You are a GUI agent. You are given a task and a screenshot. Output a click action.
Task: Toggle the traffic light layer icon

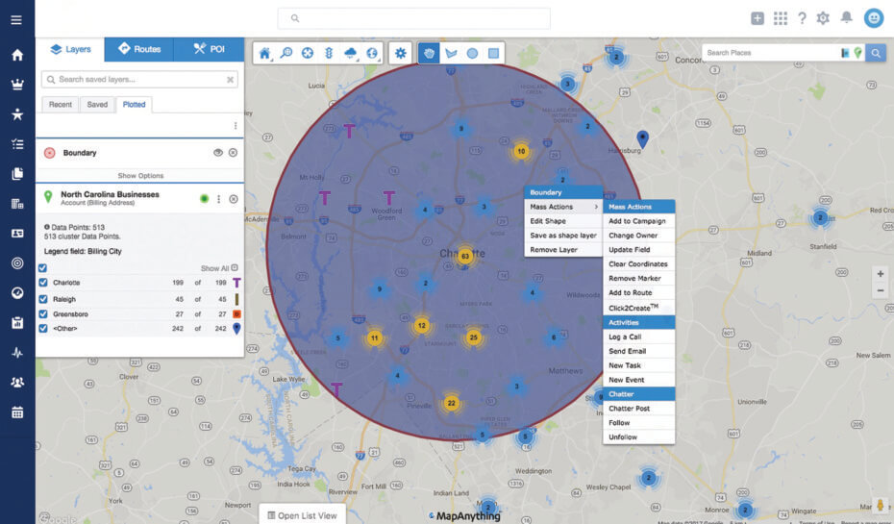pos(329,53)
